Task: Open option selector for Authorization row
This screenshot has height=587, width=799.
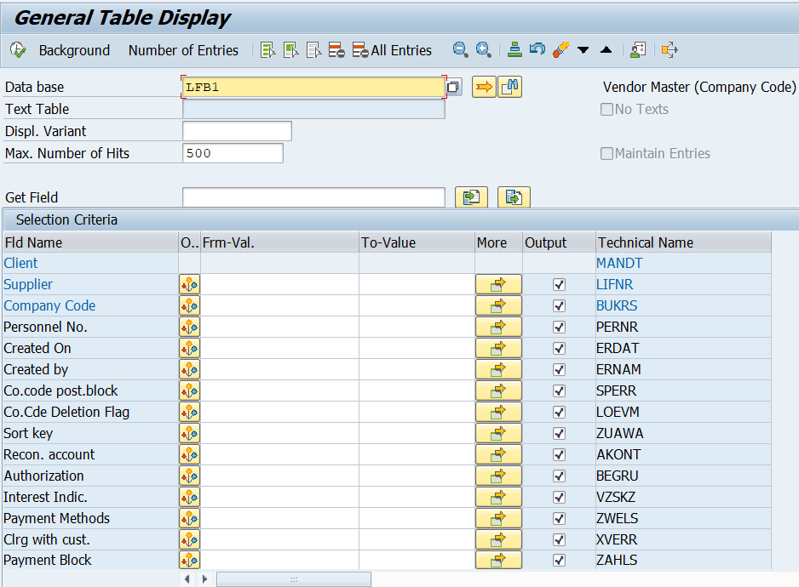Action: tap(190, 476)
